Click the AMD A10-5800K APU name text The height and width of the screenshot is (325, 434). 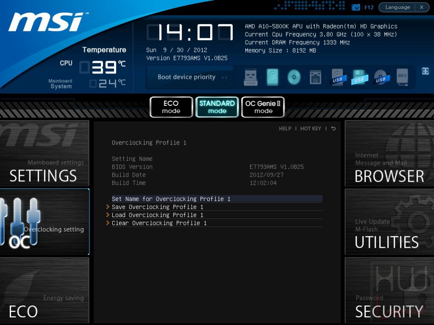(321, 26)
